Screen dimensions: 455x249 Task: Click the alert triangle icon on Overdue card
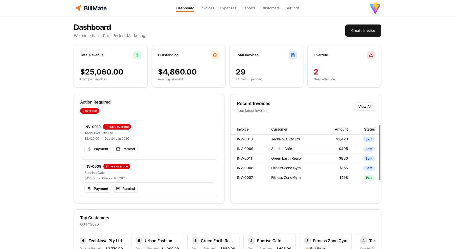tap(371, 55)
